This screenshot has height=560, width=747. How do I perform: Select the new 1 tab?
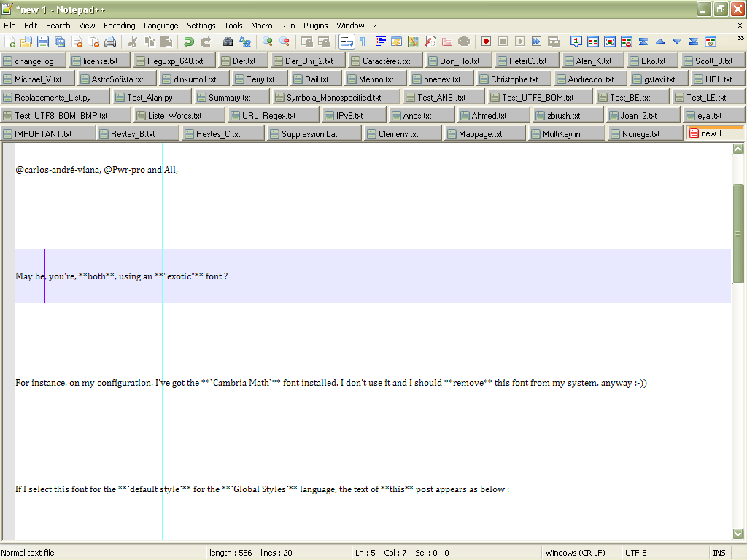(x=715, y=133)
